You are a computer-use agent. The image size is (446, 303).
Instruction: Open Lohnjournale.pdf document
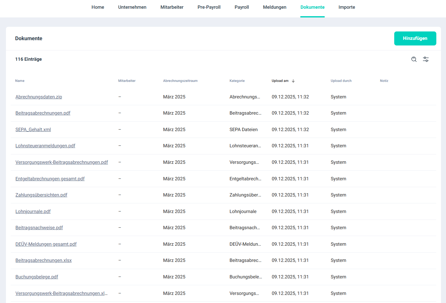tap(33, 211)
